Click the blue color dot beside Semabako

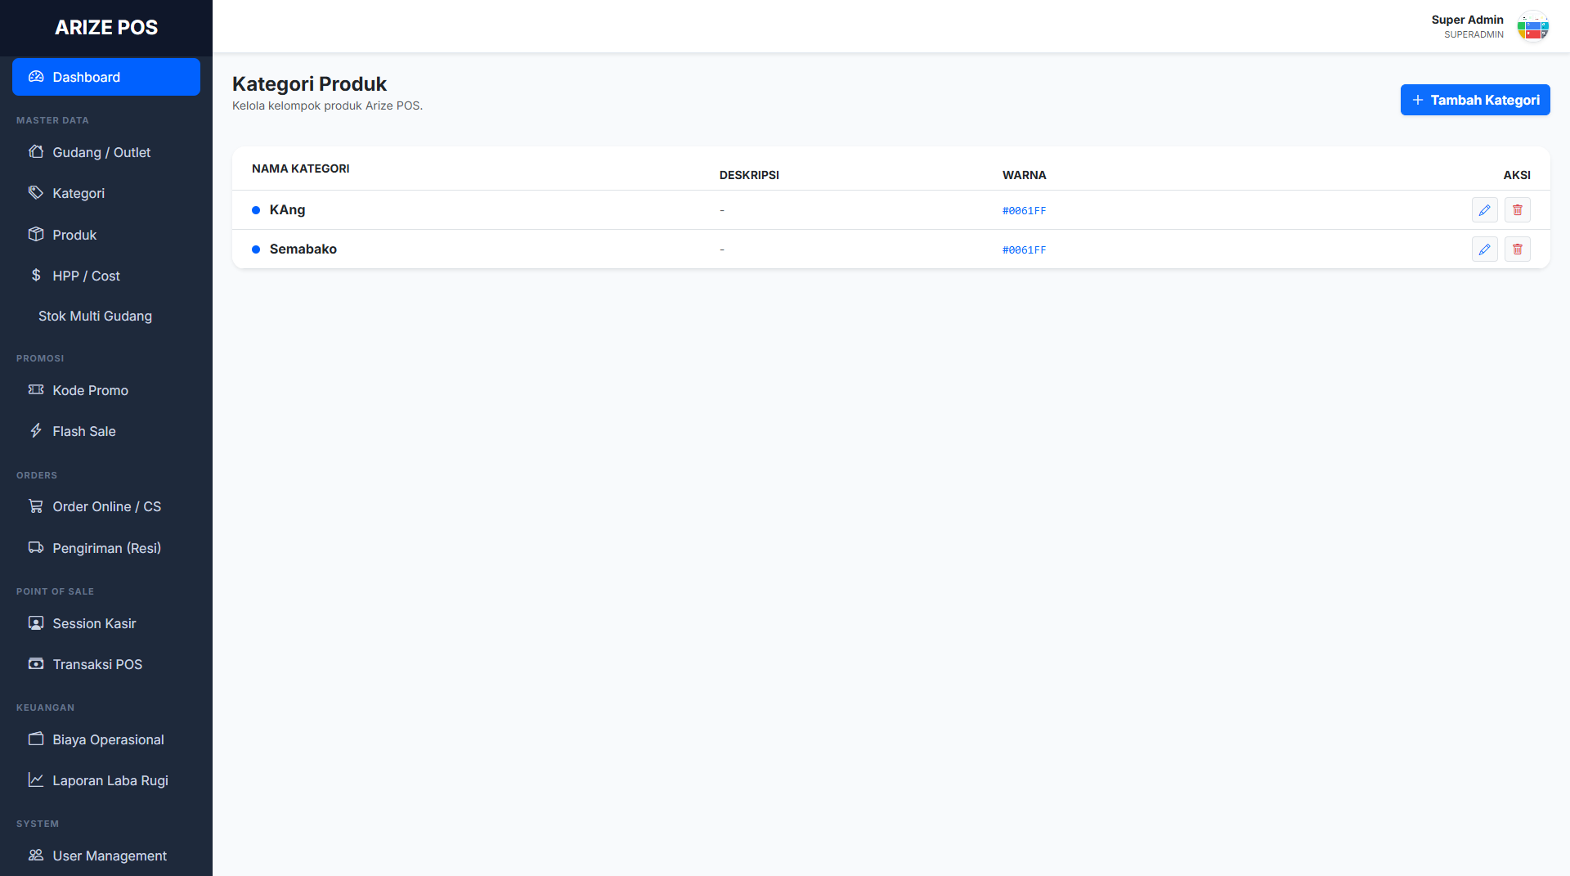pos(256,249)
